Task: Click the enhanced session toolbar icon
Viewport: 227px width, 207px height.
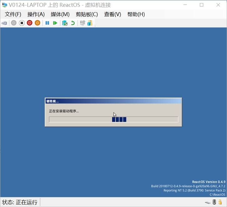Action: (83, 23)
